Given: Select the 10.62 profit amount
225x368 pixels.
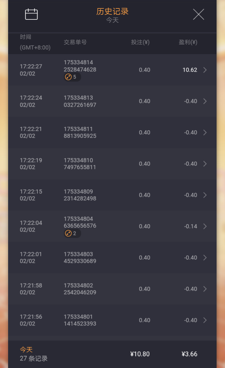Looking at the screenshot, I should tap(190, 70).
